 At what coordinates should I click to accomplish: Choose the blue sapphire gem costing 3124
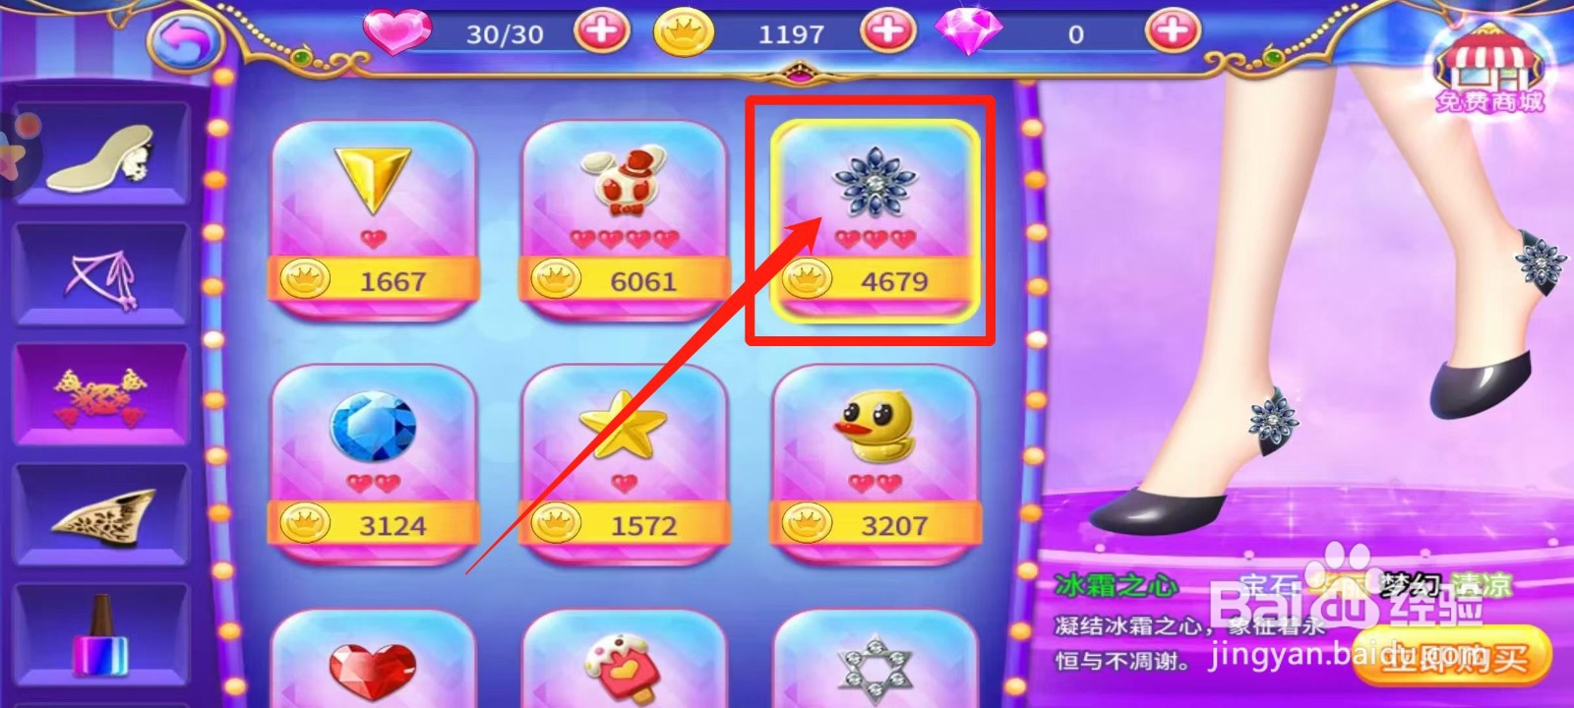[374, 463]
